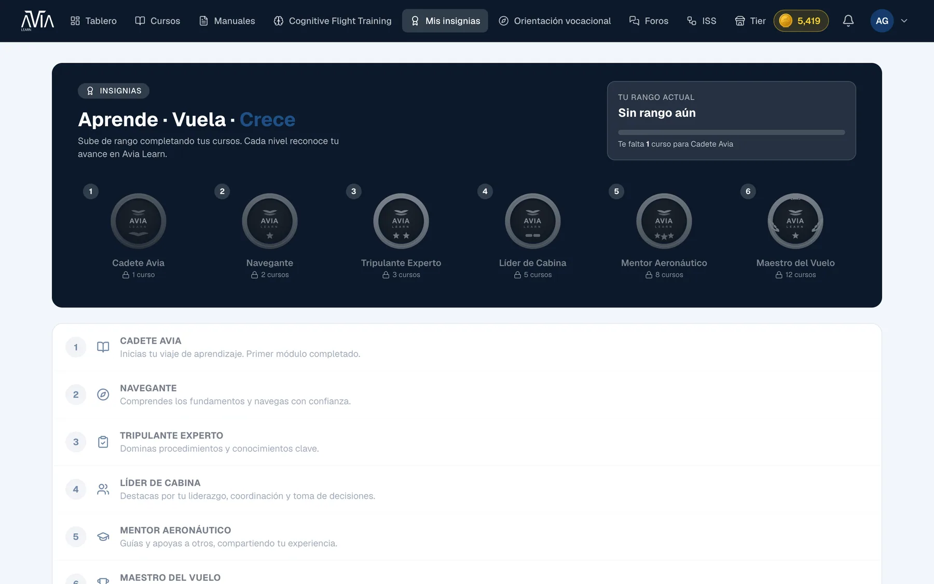This screenshot has width=934, height=584.
Task: Click 'Guías y apoyas a otros' description
Action: click(x=228, y=544)
